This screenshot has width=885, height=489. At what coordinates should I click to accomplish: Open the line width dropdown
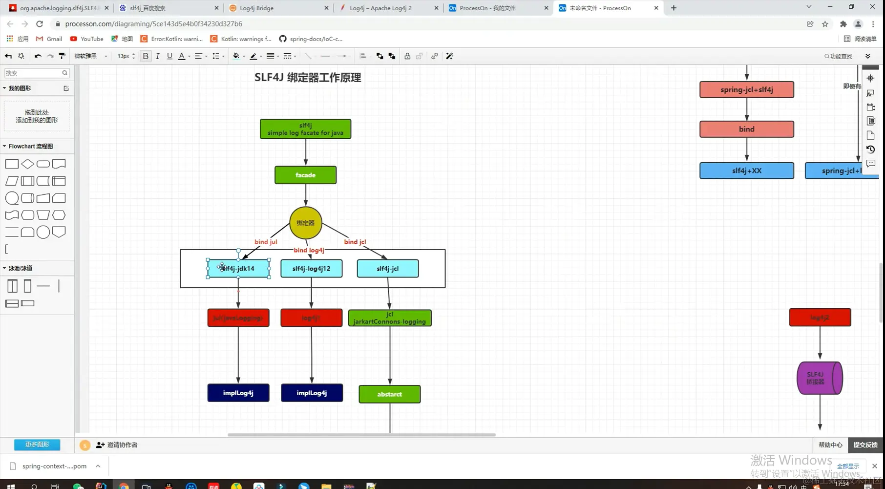[x=273, y=56]
